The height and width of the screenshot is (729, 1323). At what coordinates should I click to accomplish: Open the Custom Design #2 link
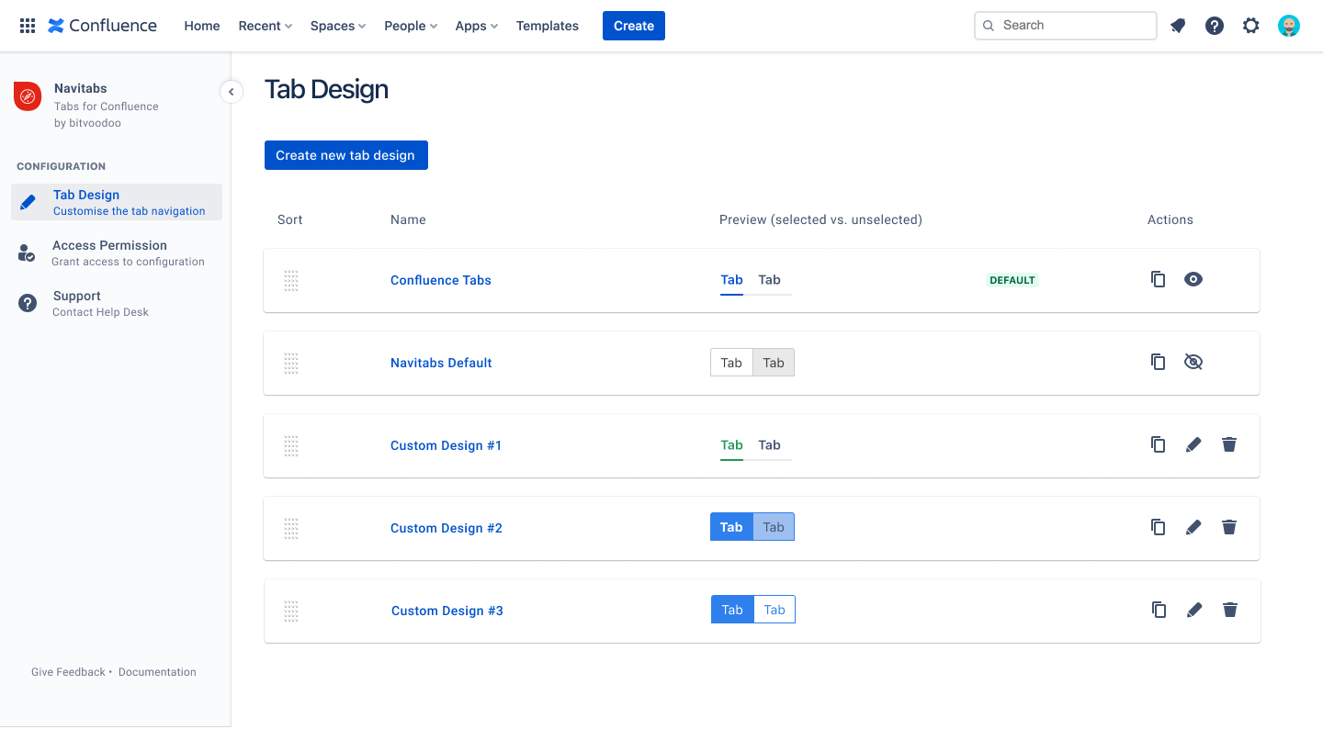pyautogui.click(x=447, y=528)
